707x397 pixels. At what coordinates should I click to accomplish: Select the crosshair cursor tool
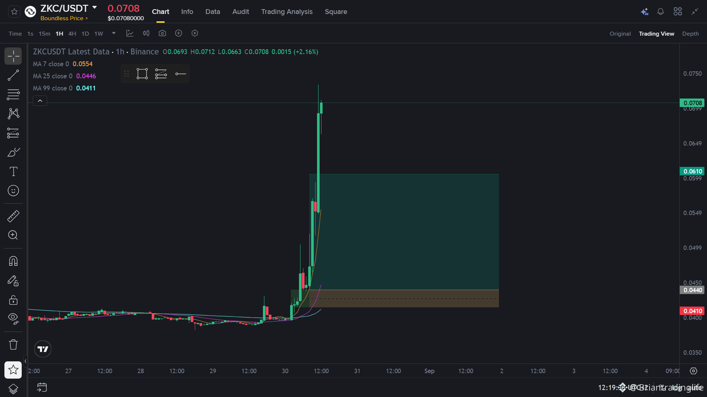point(13,56)
